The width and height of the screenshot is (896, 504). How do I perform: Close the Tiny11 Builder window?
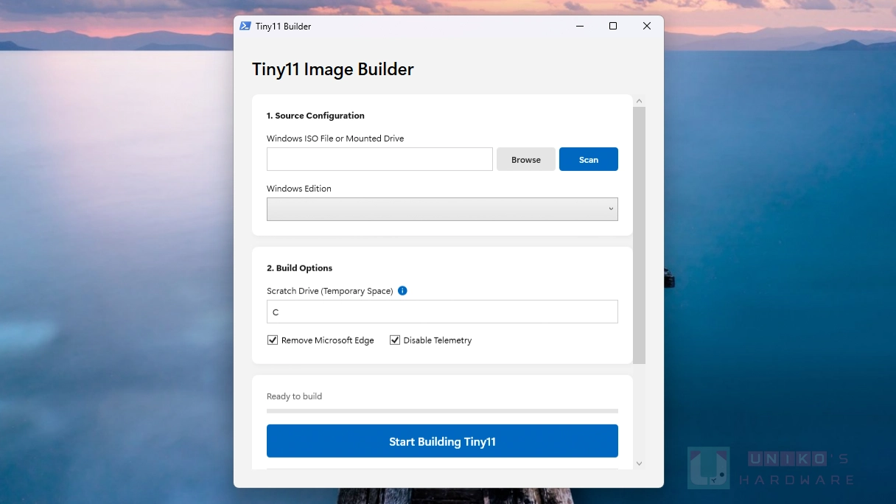647,26
